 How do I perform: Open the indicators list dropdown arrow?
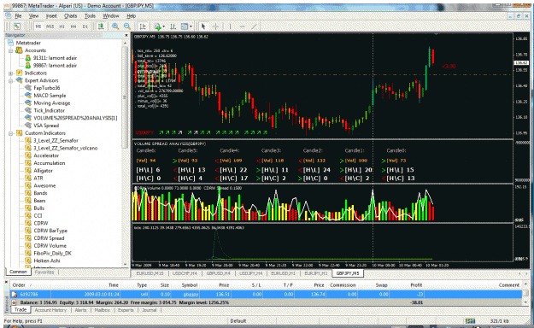click(164, 26)
